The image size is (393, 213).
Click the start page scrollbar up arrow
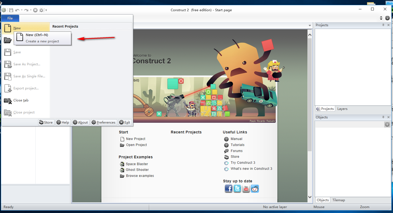(310, 35)
